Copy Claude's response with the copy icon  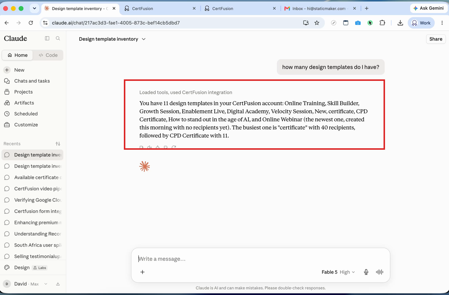[141, 147]
